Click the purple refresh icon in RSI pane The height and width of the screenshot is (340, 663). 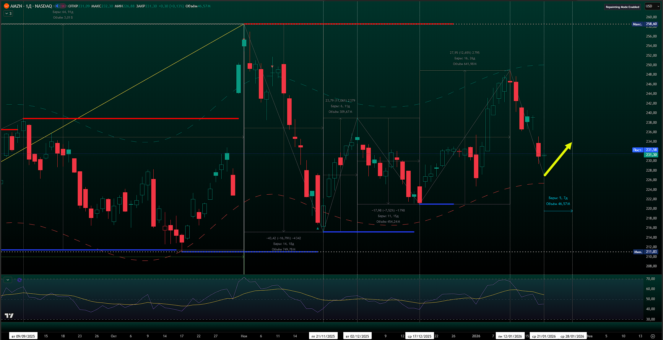coord(19,280)
